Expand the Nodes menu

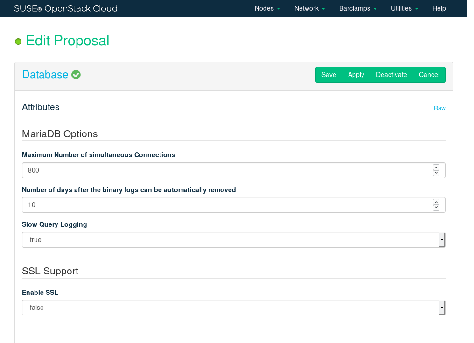pyautogui.click(x=267, y=8)
